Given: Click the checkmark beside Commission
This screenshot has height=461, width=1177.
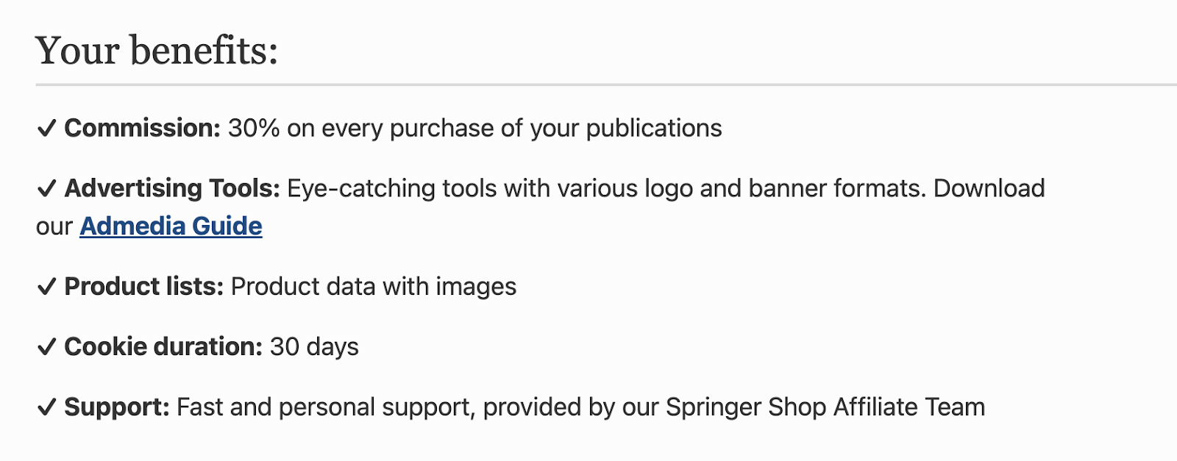Looking at the screenshot, I should point(46,129).
